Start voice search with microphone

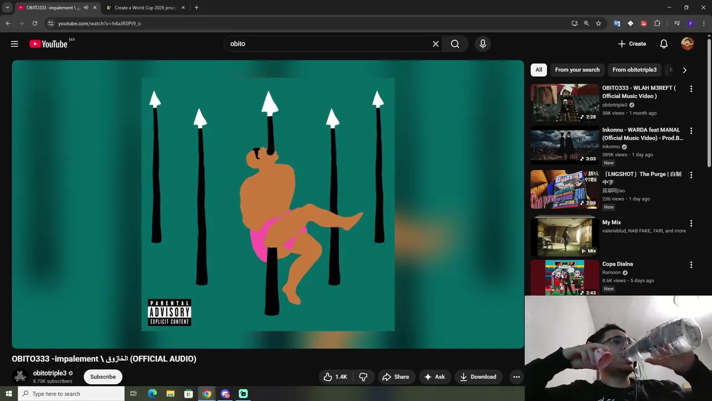pos(483,44)
